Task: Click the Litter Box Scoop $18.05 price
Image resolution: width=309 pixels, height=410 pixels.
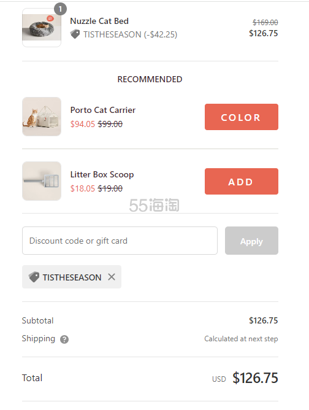Action: tap(83, 188)
